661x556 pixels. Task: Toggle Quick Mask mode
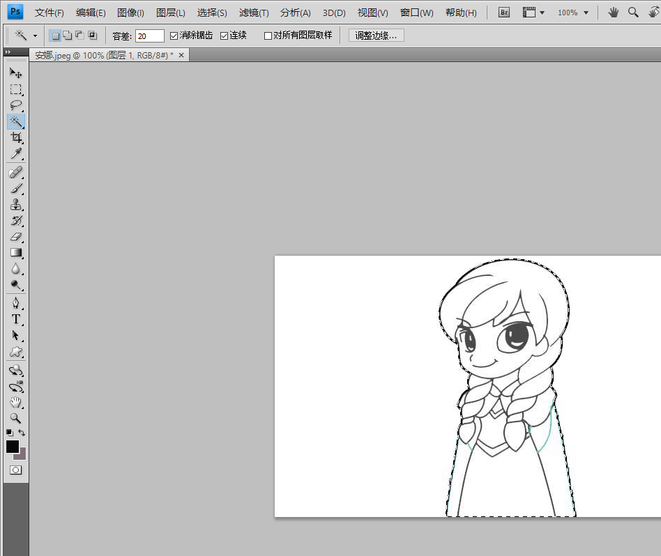15,470
